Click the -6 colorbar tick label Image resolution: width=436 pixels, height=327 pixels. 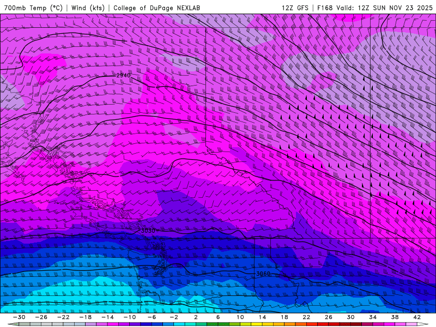point(152,317)
